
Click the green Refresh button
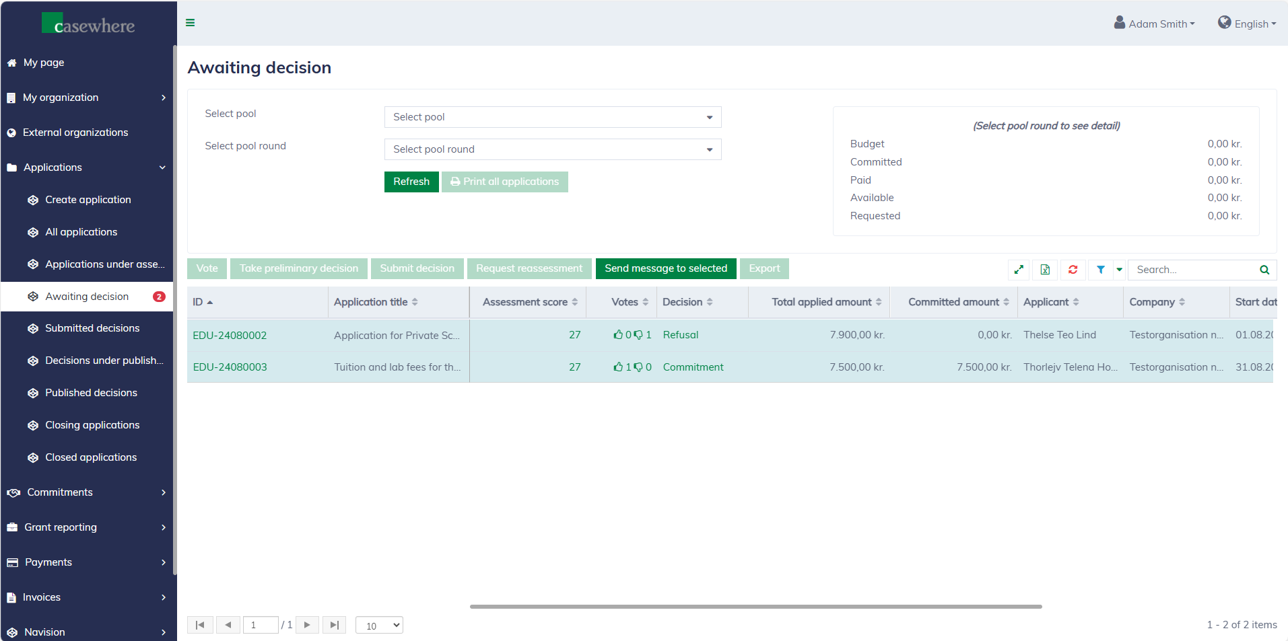coord(411,182)
